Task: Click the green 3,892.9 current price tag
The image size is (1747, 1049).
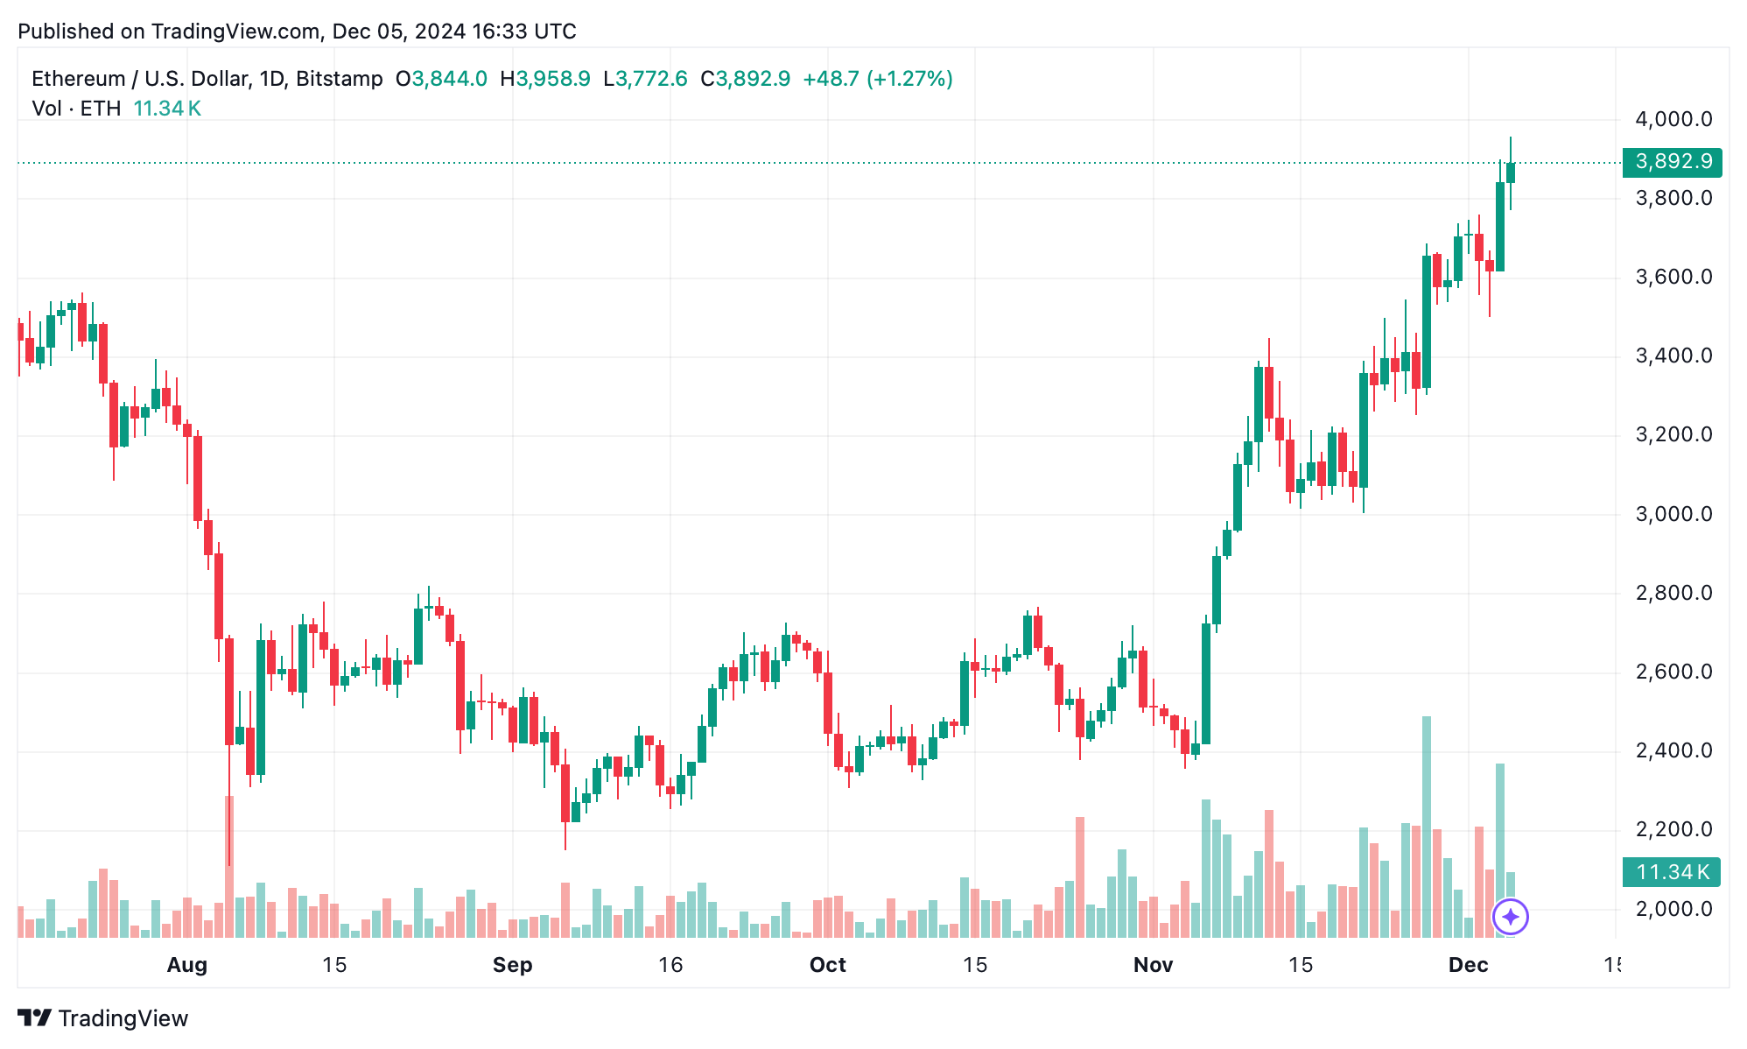Action: 1672,162
